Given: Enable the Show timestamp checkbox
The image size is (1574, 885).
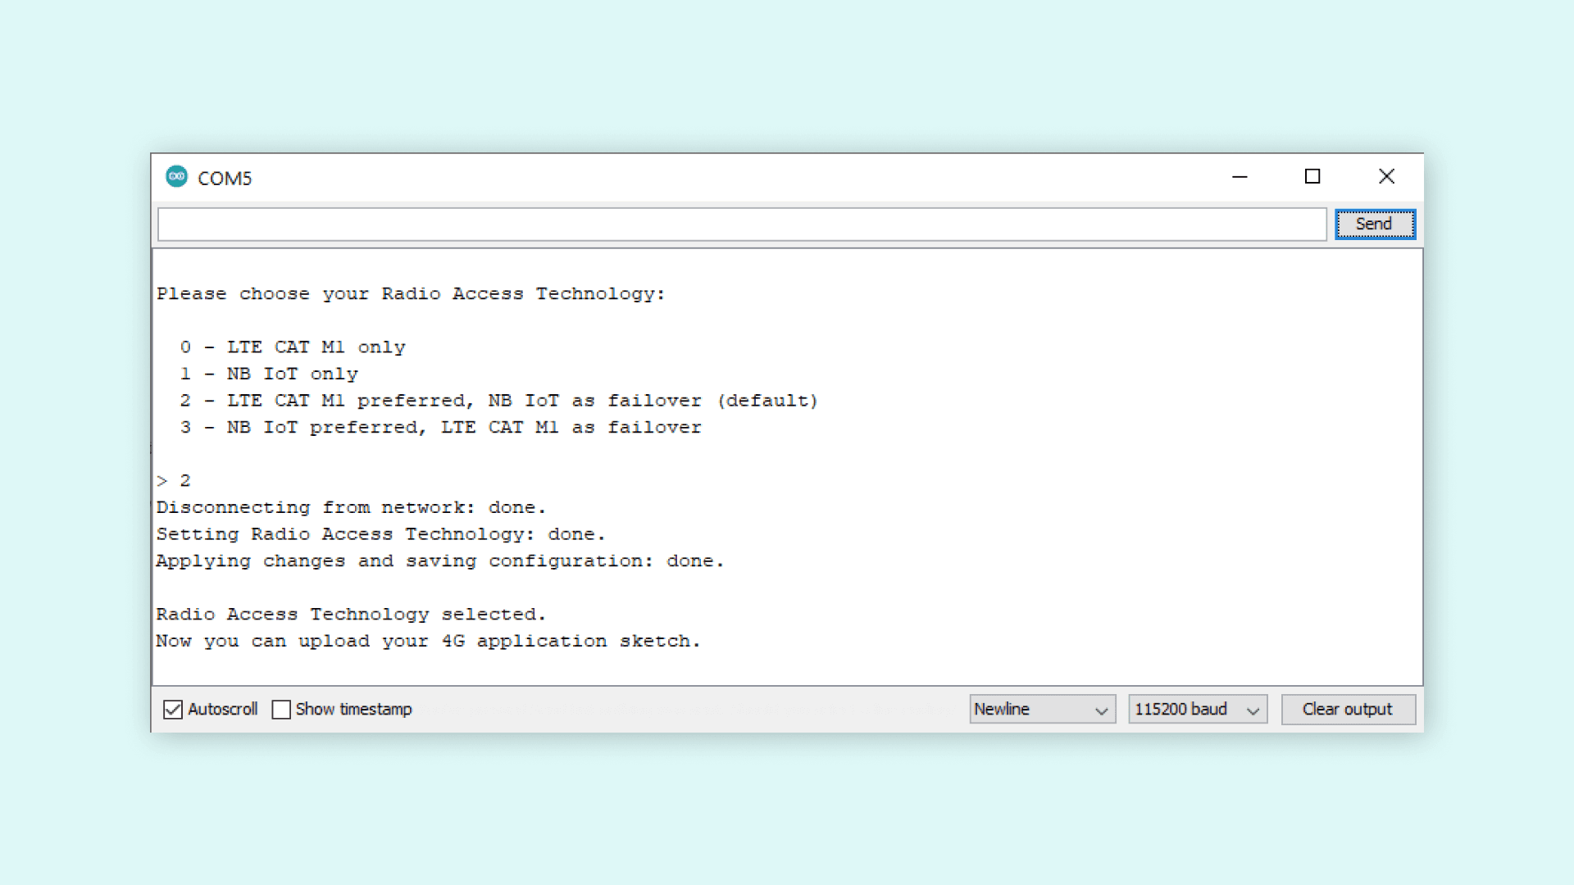Looking at the screenshot, I should pyautogui.click(x=281, y=710).
